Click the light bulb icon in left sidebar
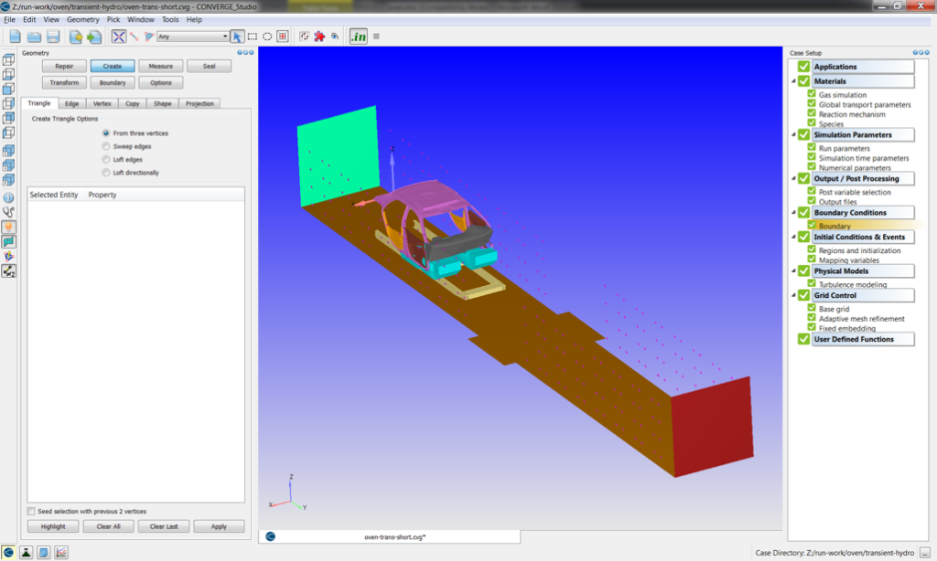The width and height of the screenshot is (937, 561). click(x=8, y=227)
